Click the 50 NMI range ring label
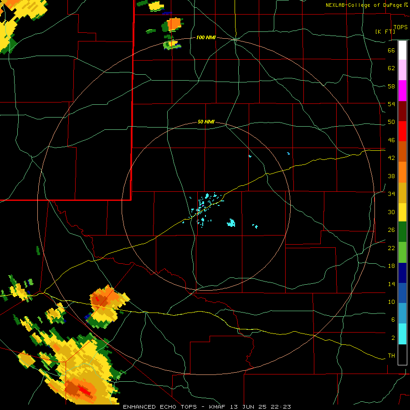The width and height of the screenshot is (410, 410). [206, 122]
